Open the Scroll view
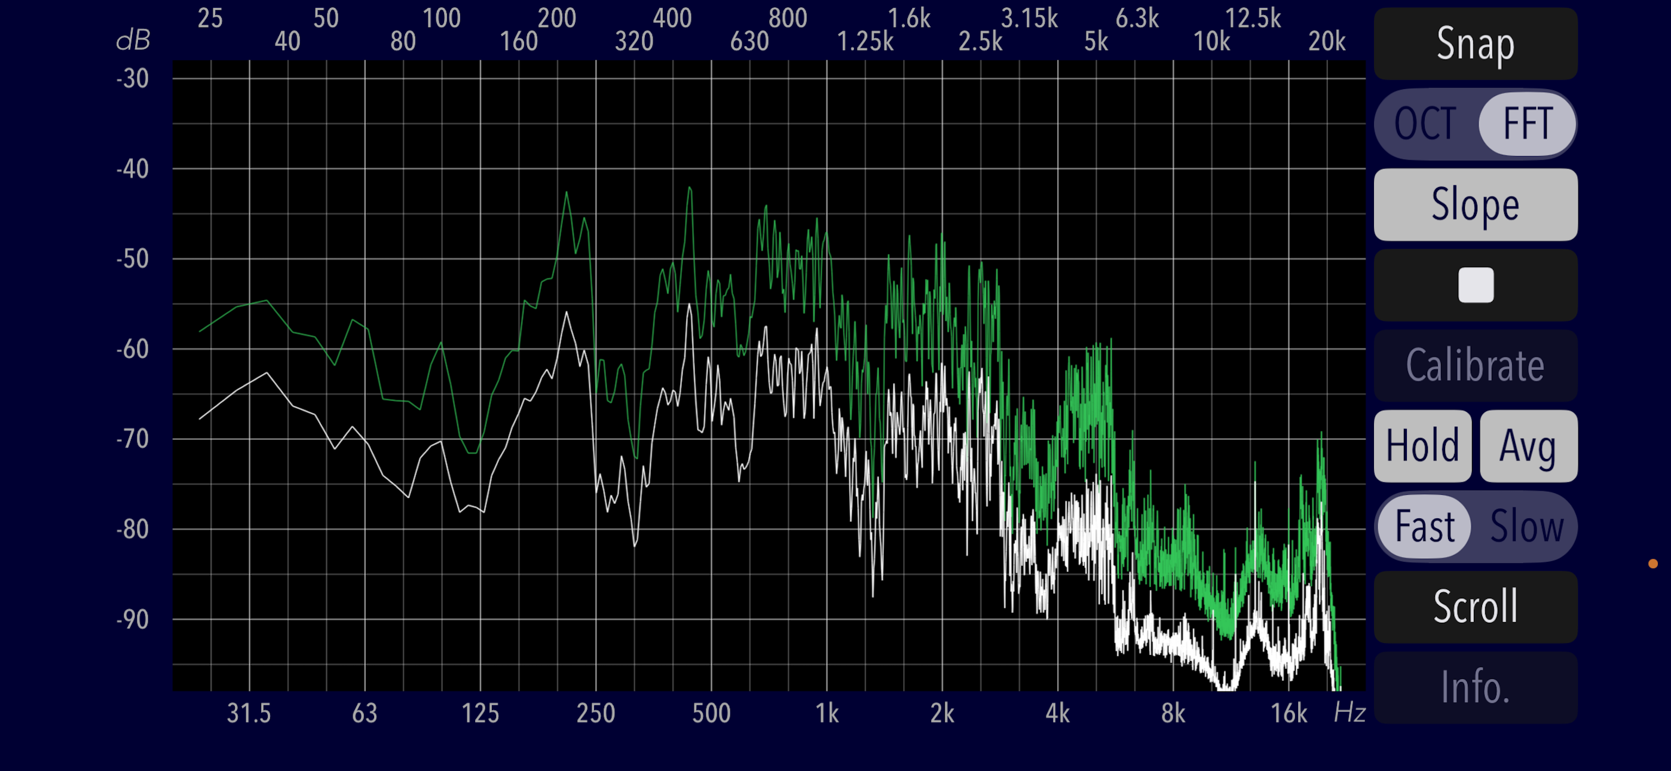Viewport: 1671px width, 771px height. (1475, 607)
